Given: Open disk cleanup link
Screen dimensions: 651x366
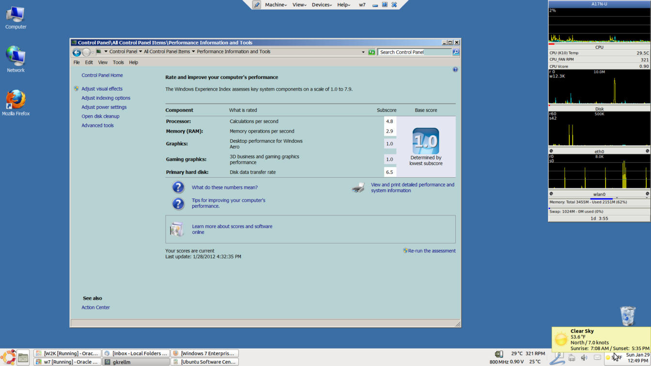Looking at the screenshot, I should tap(100, 117).
